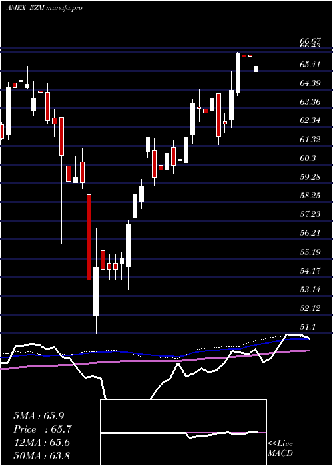Click the tall white candle at the chart low
This screenshot has width=333, height=466.
click(x=96, y=292)
